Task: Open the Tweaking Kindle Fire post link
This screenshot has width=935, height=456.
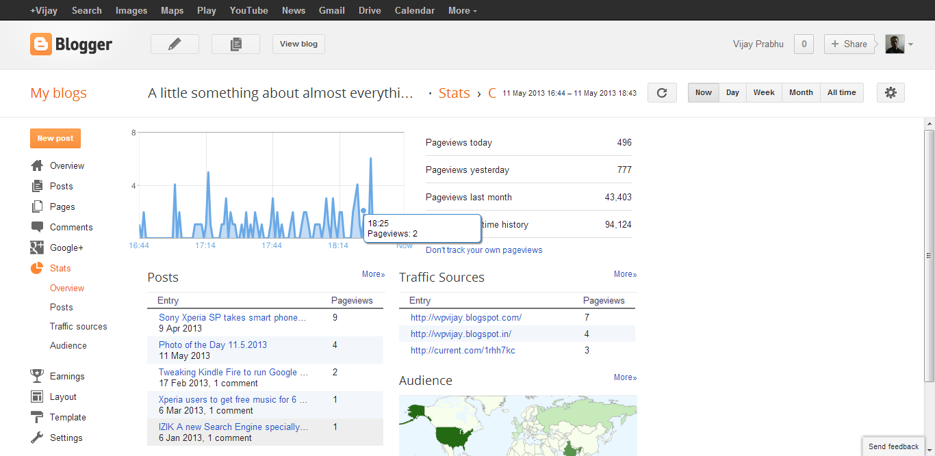Action: pyautogui.click(x=233, y=372)
